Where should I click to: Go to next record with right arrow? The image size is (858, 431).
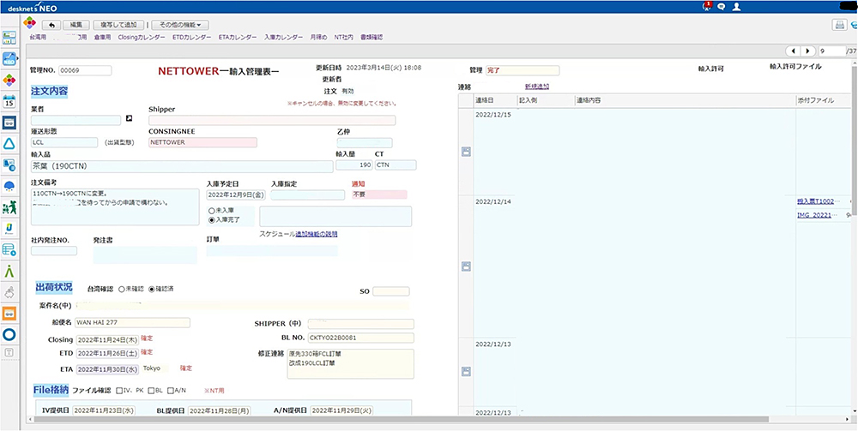coord(809,51)
